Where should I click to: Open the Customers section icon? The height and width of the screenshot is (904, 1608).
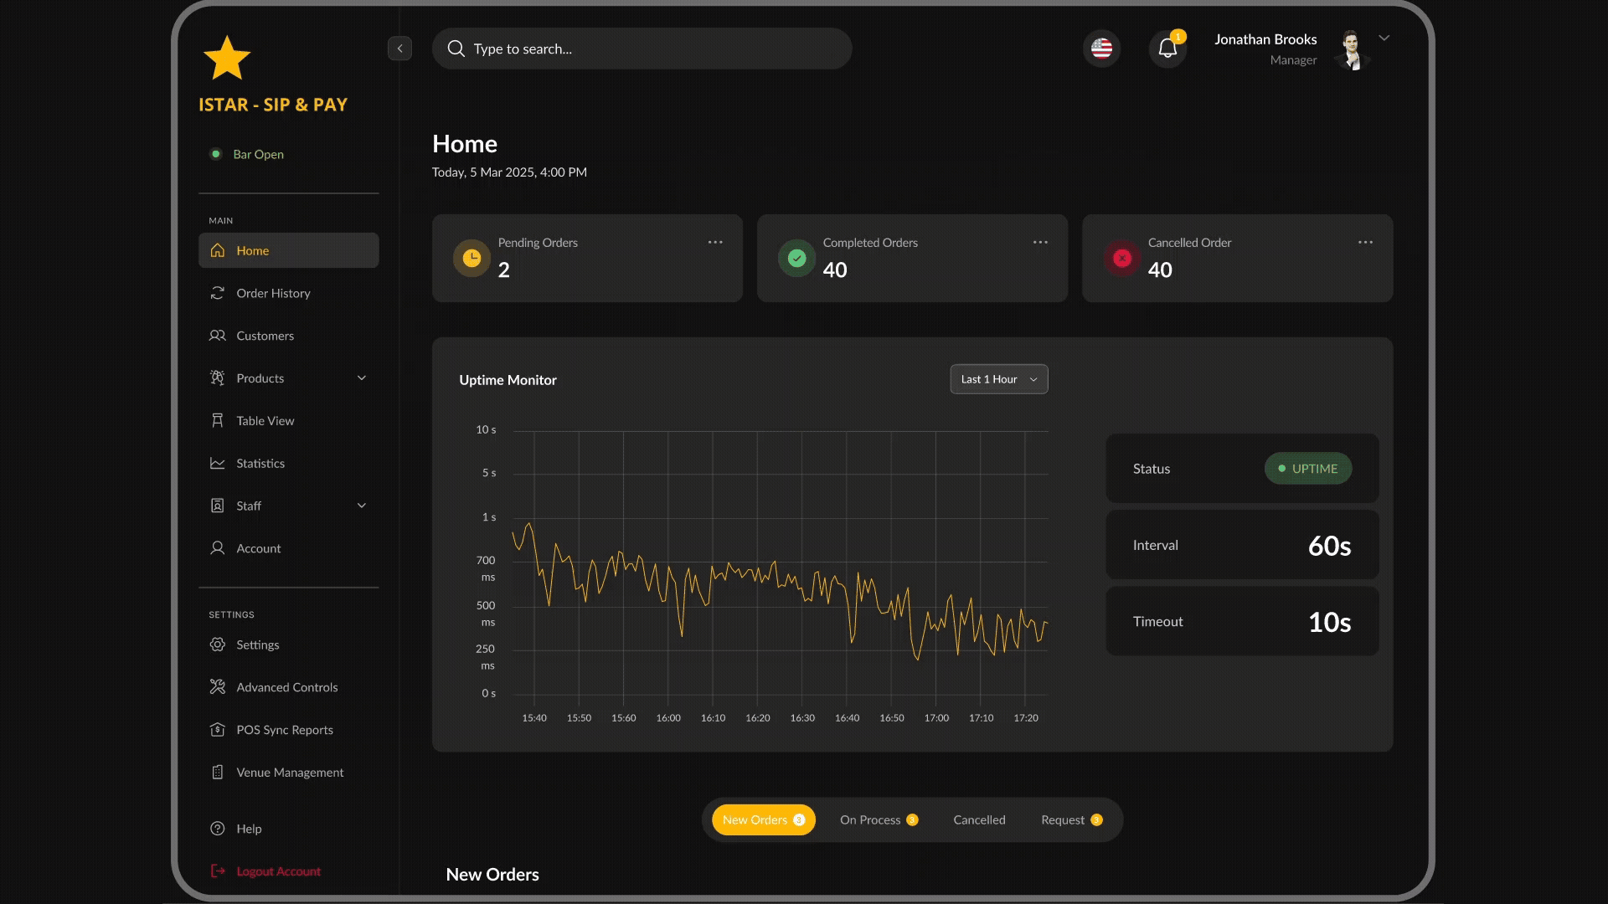(218, 336)
